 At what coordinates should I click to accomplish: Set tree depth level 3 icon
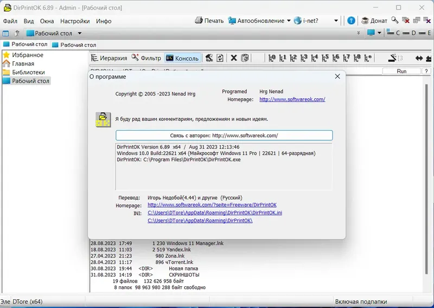pos(304,58)
